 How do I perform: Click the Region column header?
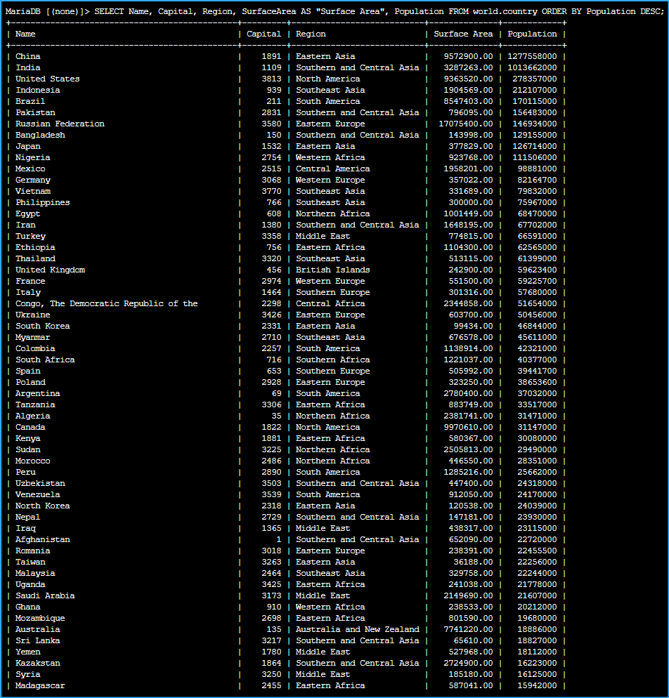click(x=311, y=34)
